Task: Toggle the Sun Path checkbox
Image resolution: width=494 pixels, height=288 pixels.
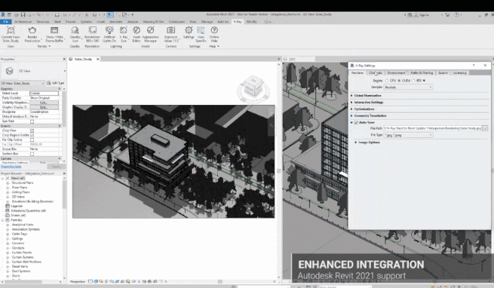Action: tap(32, 121)
